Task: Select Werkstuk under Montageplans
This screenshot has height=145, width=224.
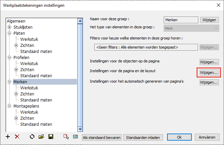Action: pos(29,112)
